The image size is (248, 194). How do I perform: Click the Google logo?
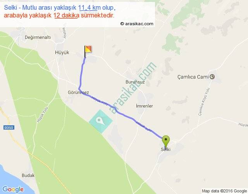coord(13,189)
